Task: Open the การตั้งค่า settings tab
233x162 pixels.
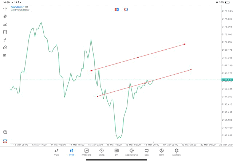Action: 176,152
